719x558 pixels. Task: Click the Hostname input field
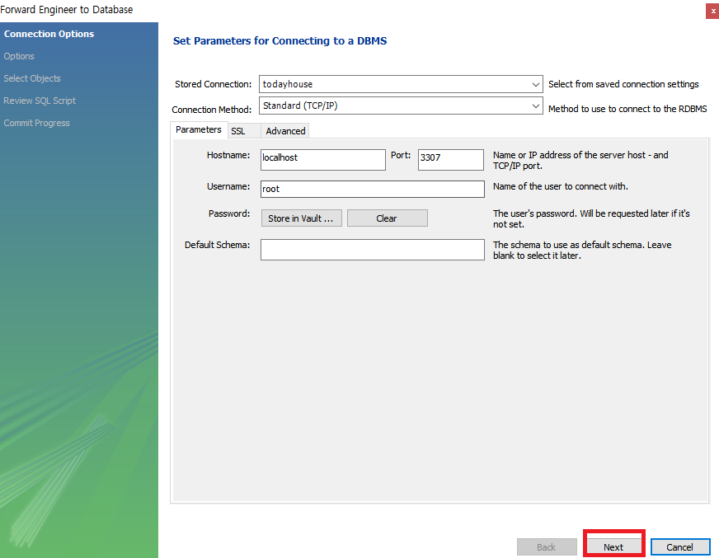click(323, 160)
